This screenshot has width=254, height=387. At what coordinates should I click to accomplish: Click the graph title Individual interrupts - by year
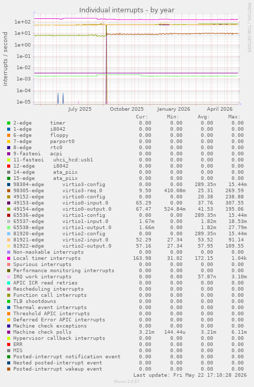[x=127, y=10]
